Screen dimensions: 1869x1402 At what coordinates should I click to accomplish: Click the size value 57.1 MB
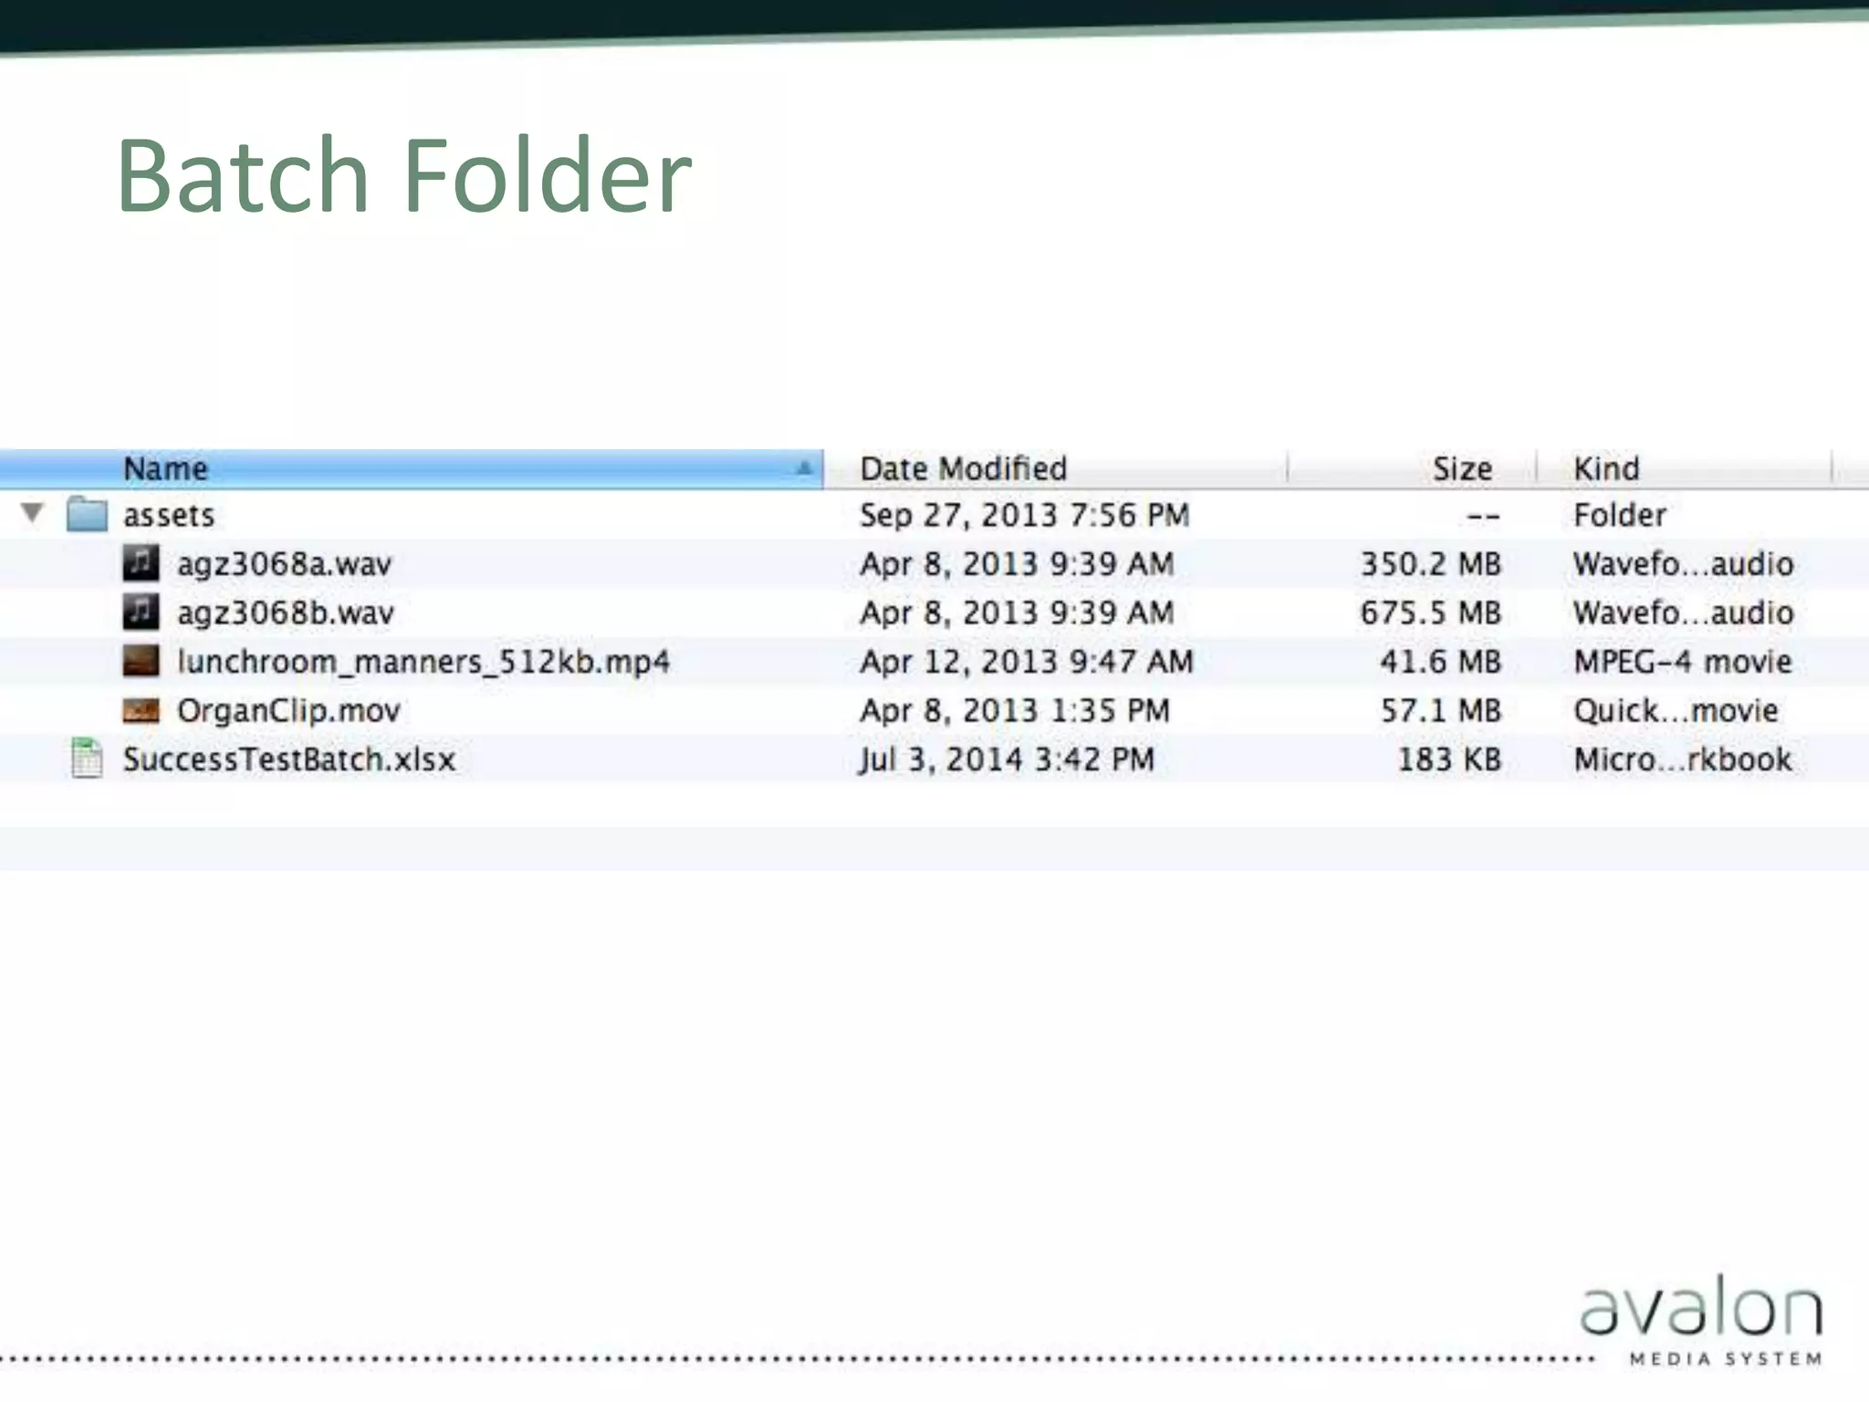pyautogui.click(x=1441, y=711)
